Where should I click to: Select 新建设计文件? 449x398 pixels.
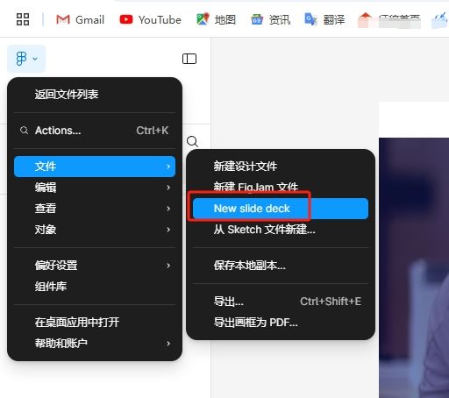(x=281, y=167)
